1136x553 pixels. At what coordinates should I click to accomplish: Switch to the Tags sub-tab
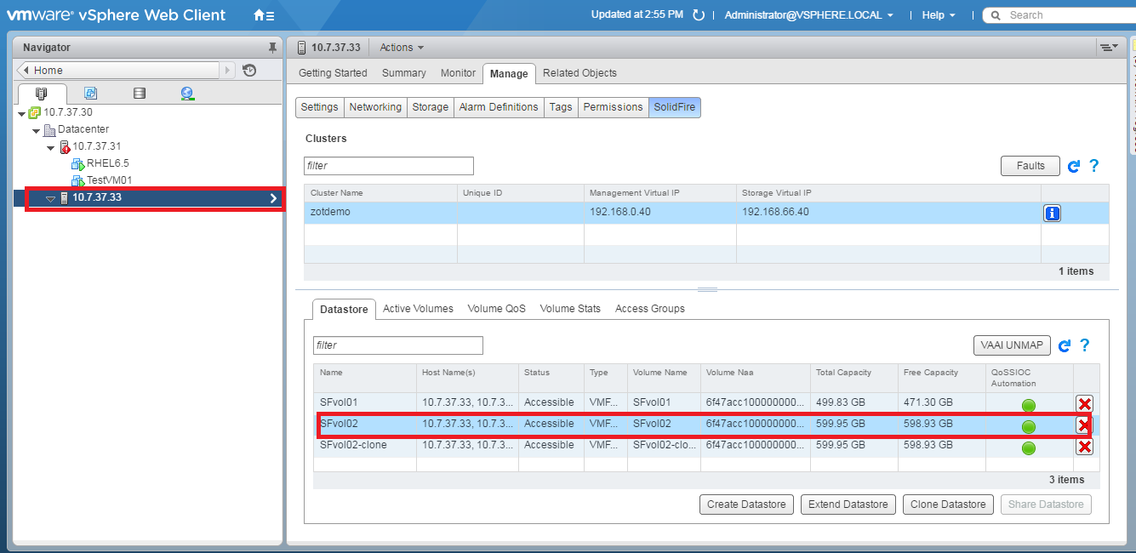pos(561,107)
